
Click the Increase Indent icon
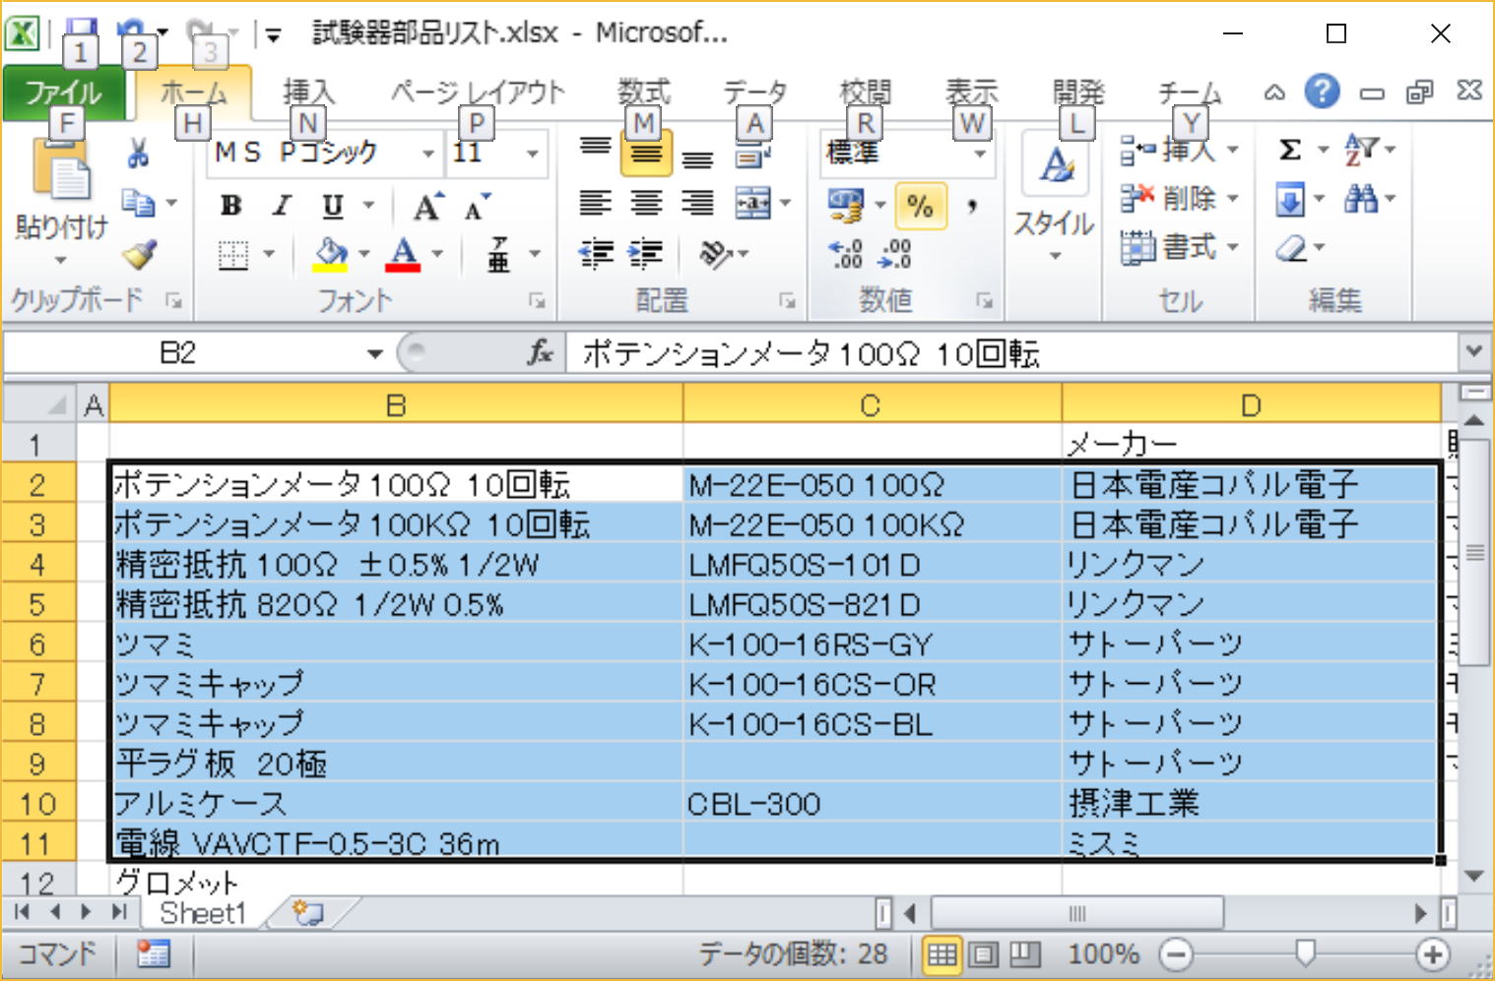tap(646, 254)
